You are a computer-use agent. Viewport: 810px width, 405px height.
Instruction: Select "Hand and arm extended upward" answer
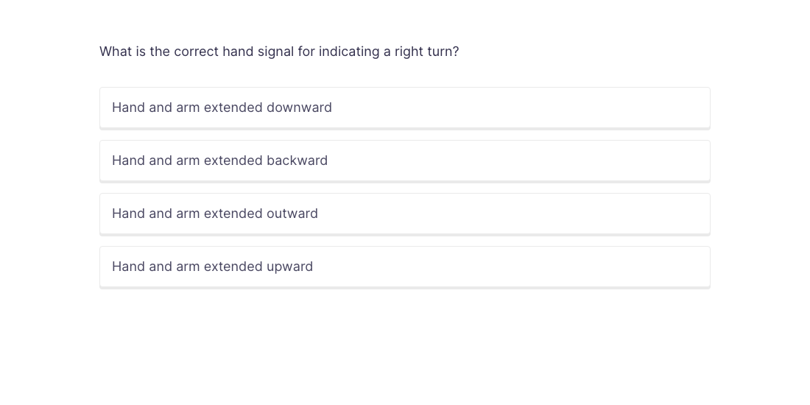[x=404, y=267]
